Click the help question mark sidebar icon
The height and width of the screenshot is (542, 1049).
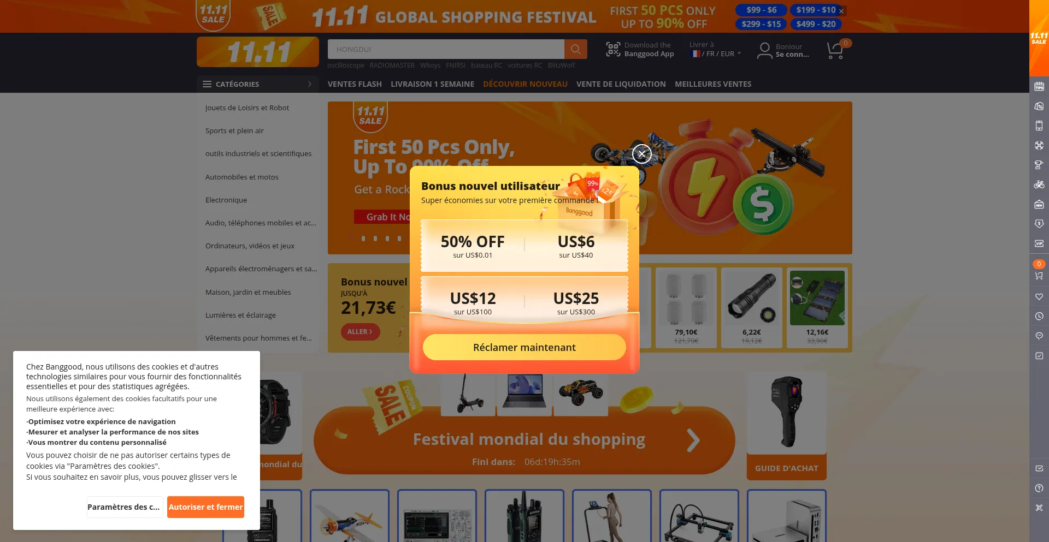tap(1039, 488)
